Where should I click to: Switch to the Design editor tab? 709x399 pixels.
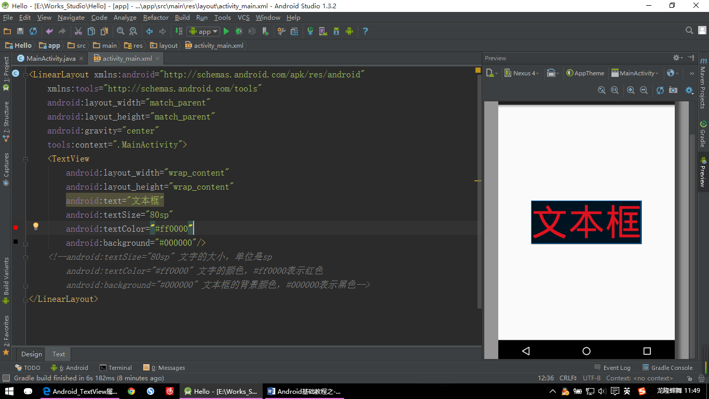click(x=31, y=354)
